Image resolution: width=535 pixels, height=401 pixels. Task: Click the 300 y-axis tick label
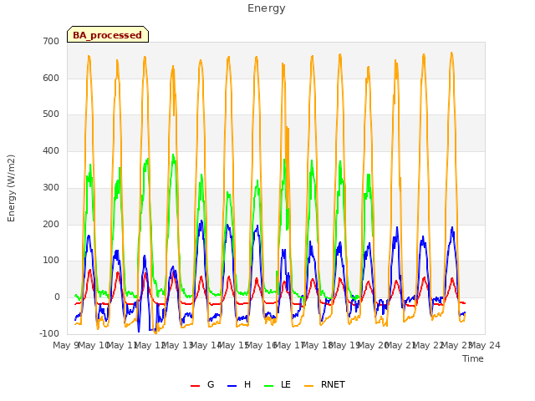(x=51, y=187)
